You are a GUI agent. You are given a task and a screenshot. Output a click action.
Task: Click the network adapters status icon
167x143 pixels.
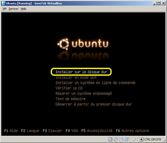(x=127, y=139)
